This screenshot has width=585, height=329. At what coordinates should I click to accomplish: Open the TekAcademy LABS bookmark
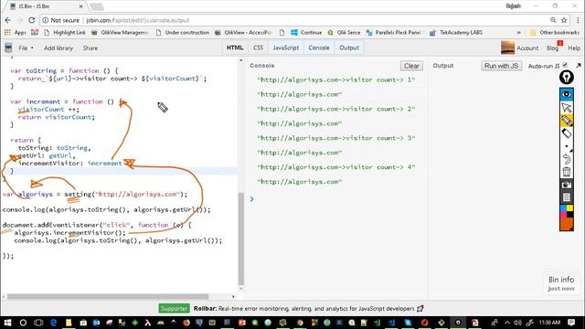[456, 33]
